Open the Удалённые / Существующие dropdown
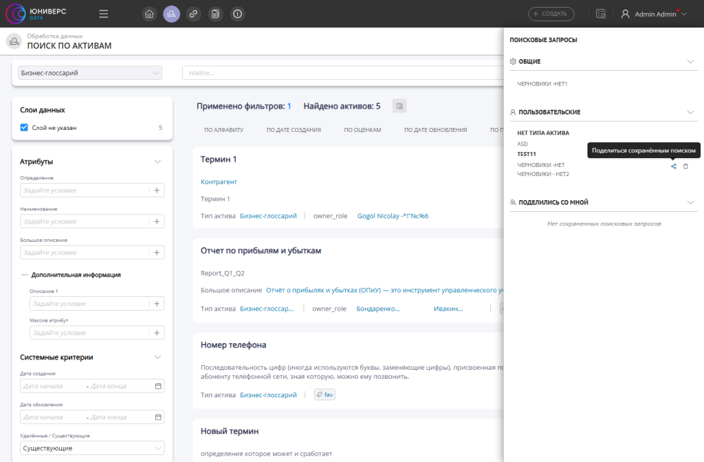The image size is (704, 462). [92, 448]
